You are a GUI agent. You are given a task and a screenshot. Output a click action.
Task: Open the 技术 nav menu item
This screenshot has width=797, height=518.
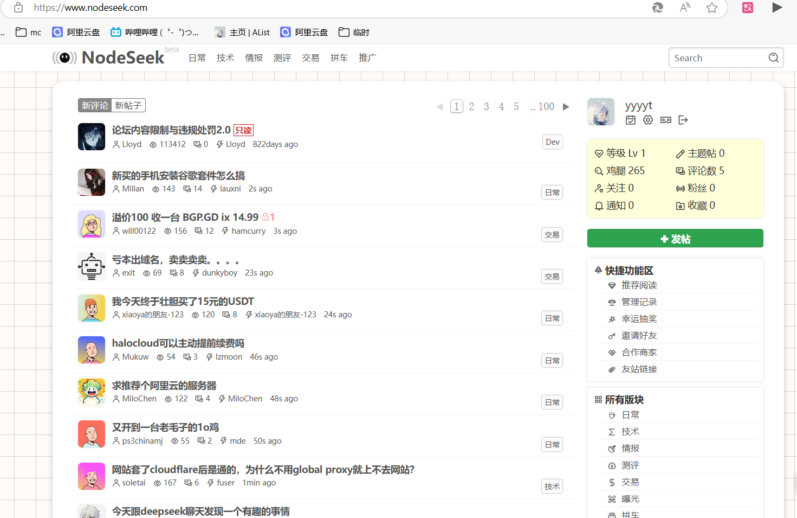coord(225,58)
